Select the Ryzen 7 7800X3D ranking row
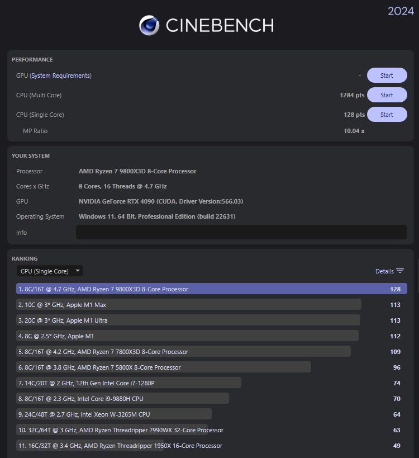 pyautogui.click(x=212, y=352)
